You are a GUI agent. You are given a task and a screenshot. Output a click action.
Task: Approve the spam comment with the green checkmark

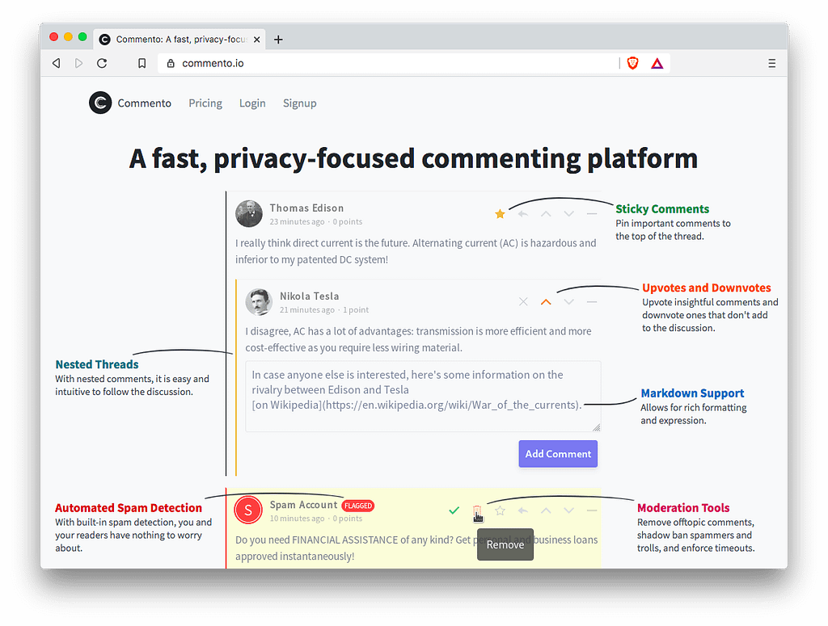(454, 510)
